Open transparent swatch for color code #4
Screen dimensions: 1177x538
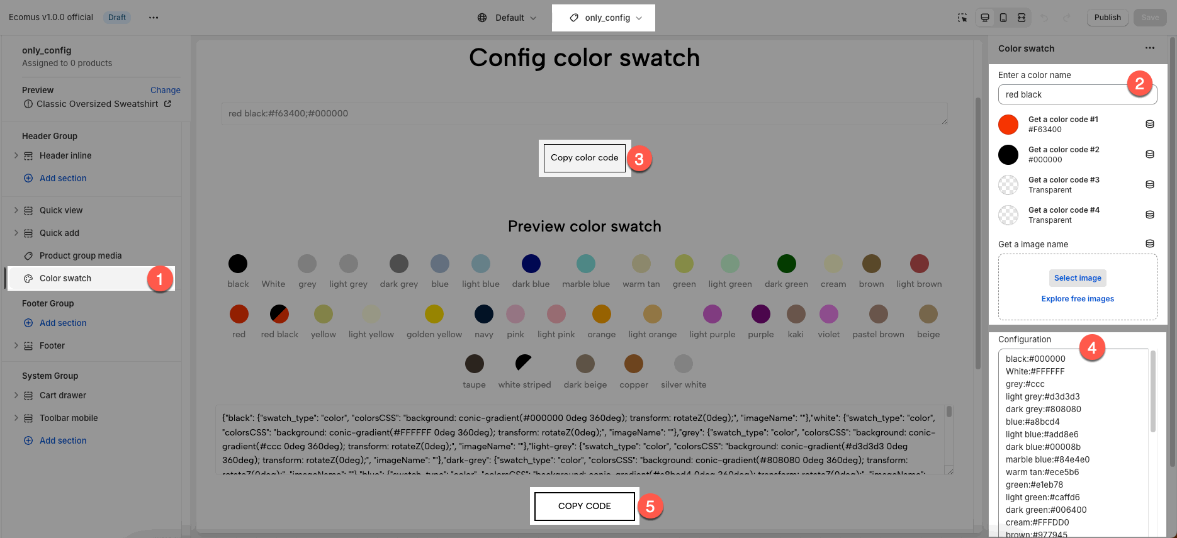[x=1008, y=215]
